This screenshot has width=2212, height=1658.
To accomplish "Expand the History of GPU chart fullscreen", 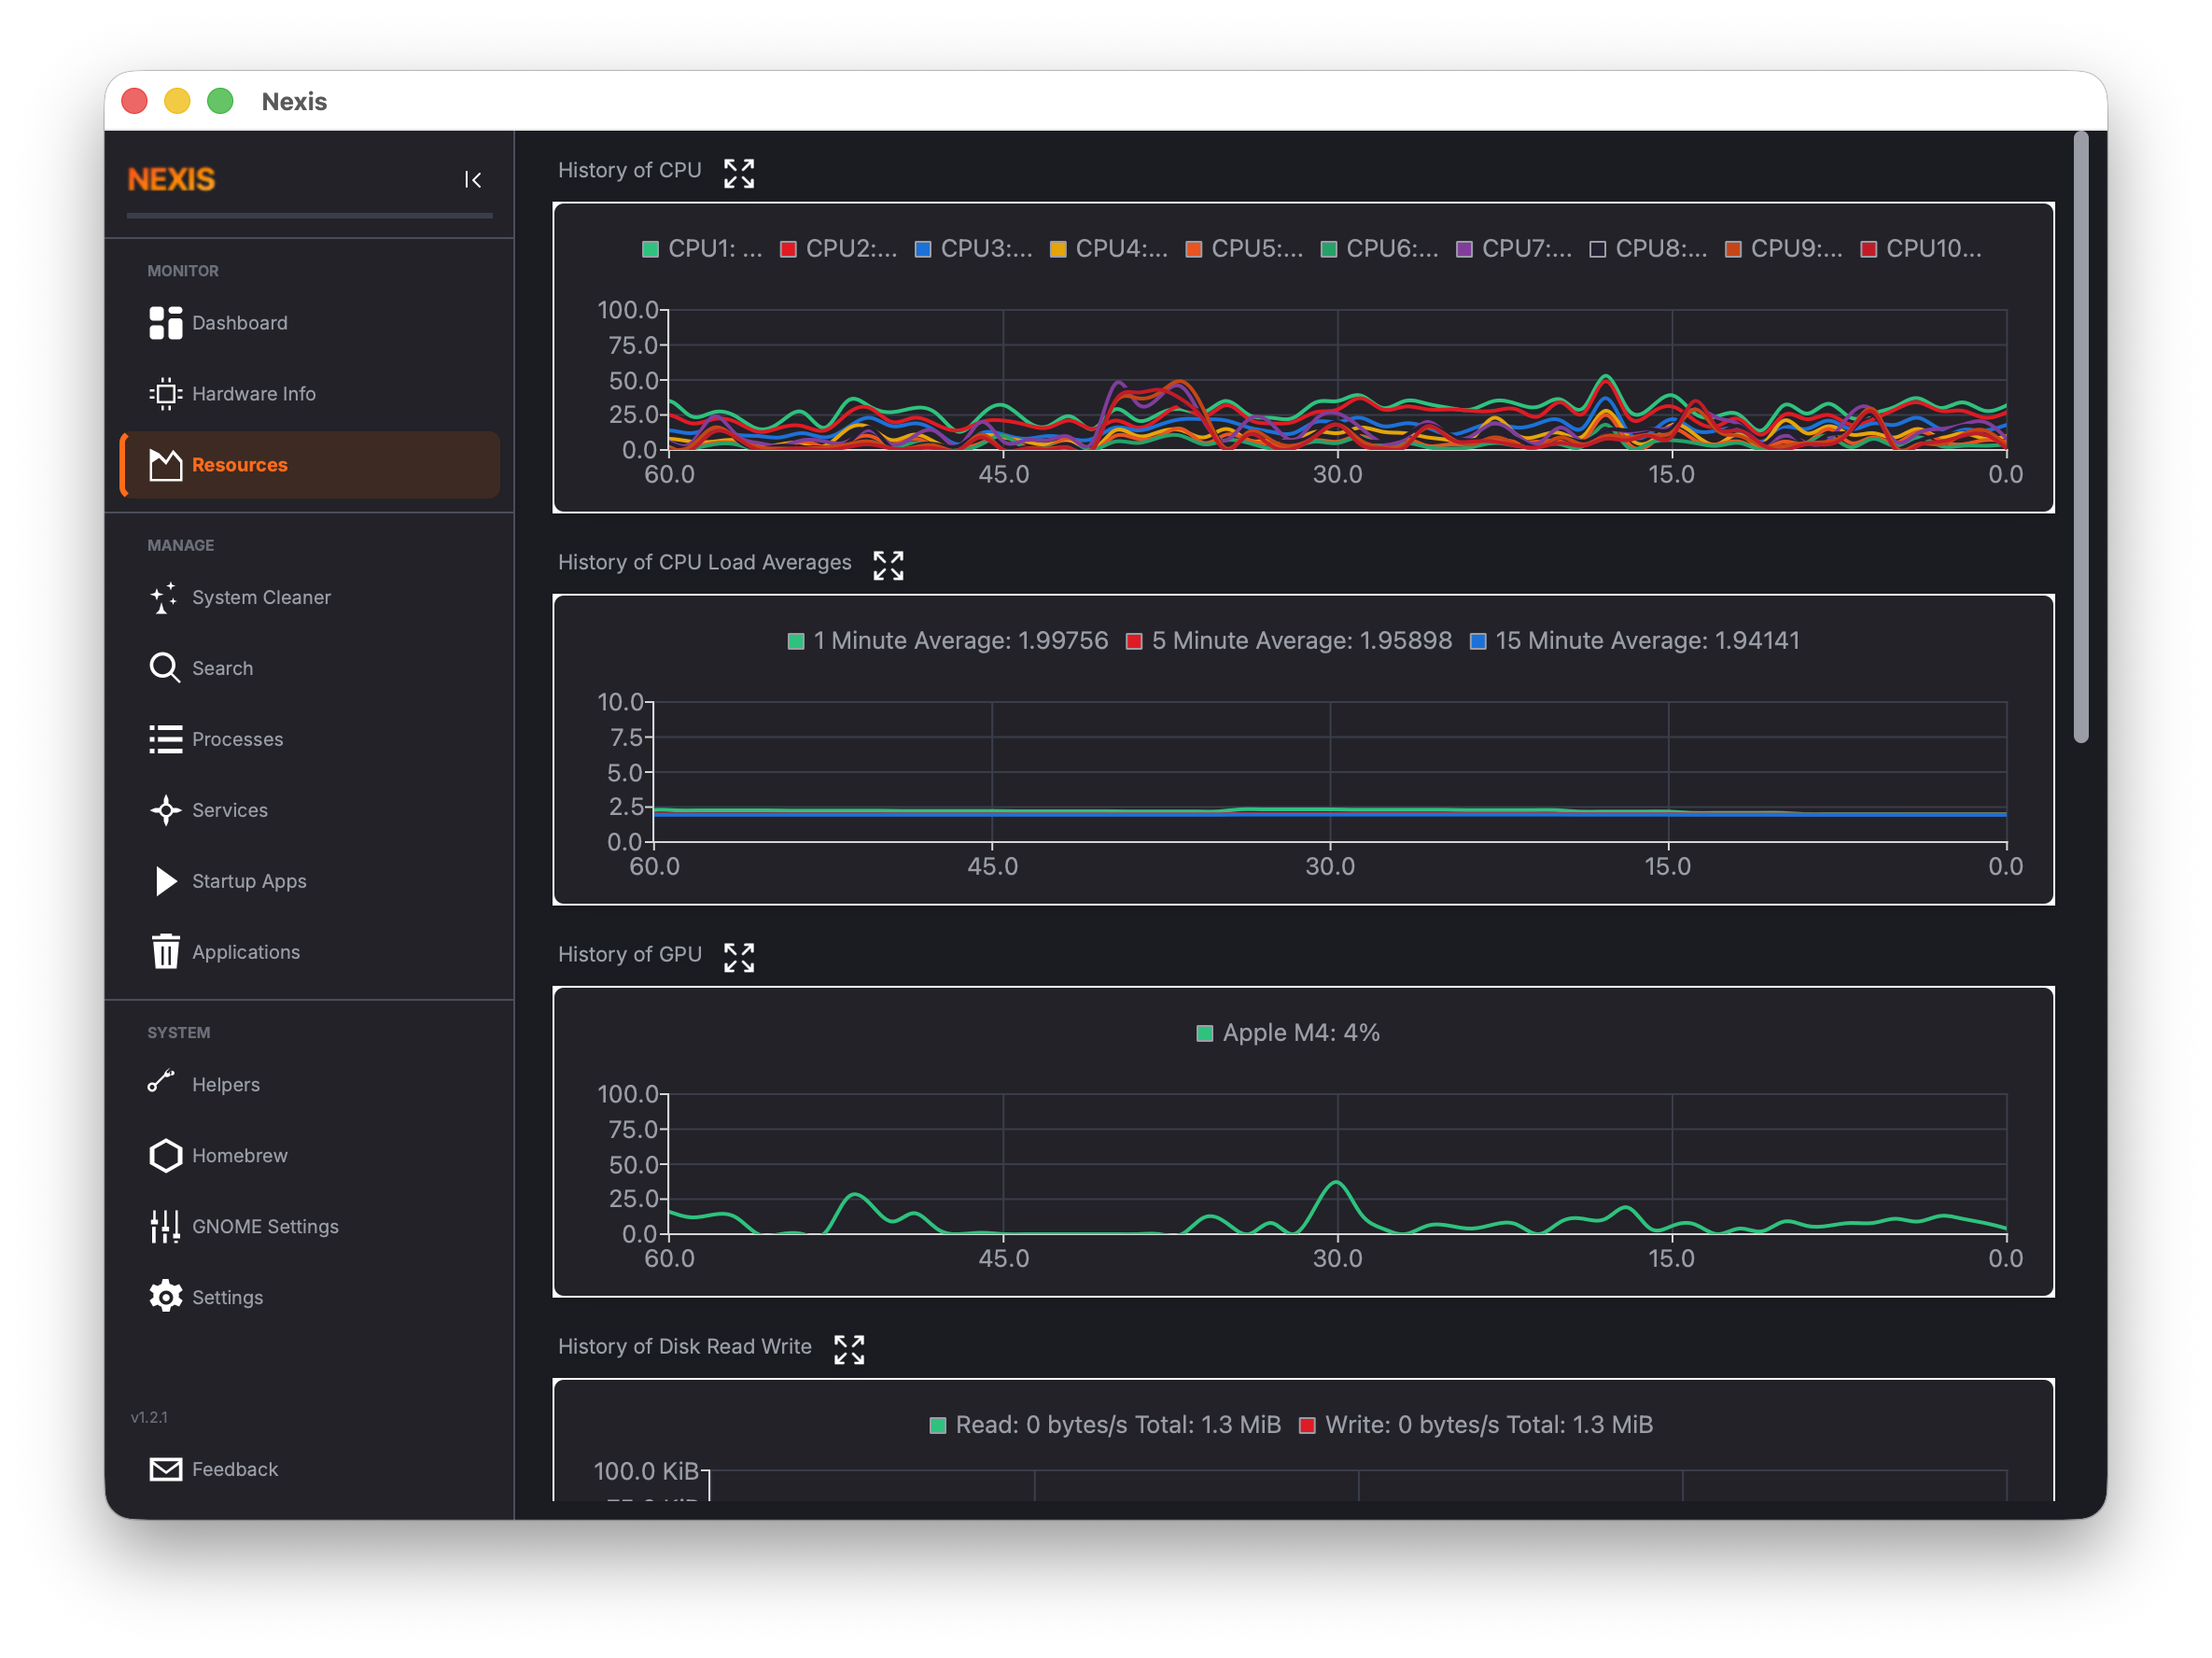I will [738, 957].
